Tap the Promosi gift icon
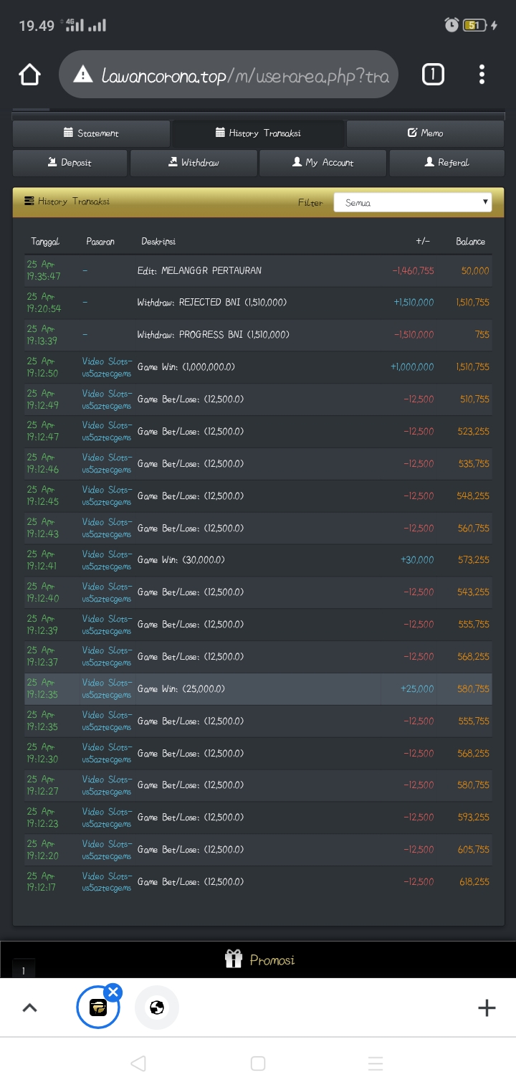This screenshot has height=1090, width=516. [234, 959]
